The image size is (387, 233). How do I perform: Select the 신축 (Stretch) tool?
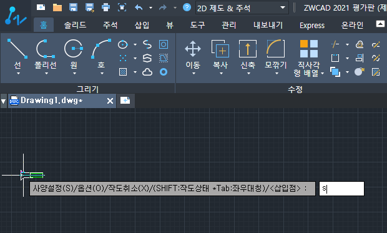248,55
